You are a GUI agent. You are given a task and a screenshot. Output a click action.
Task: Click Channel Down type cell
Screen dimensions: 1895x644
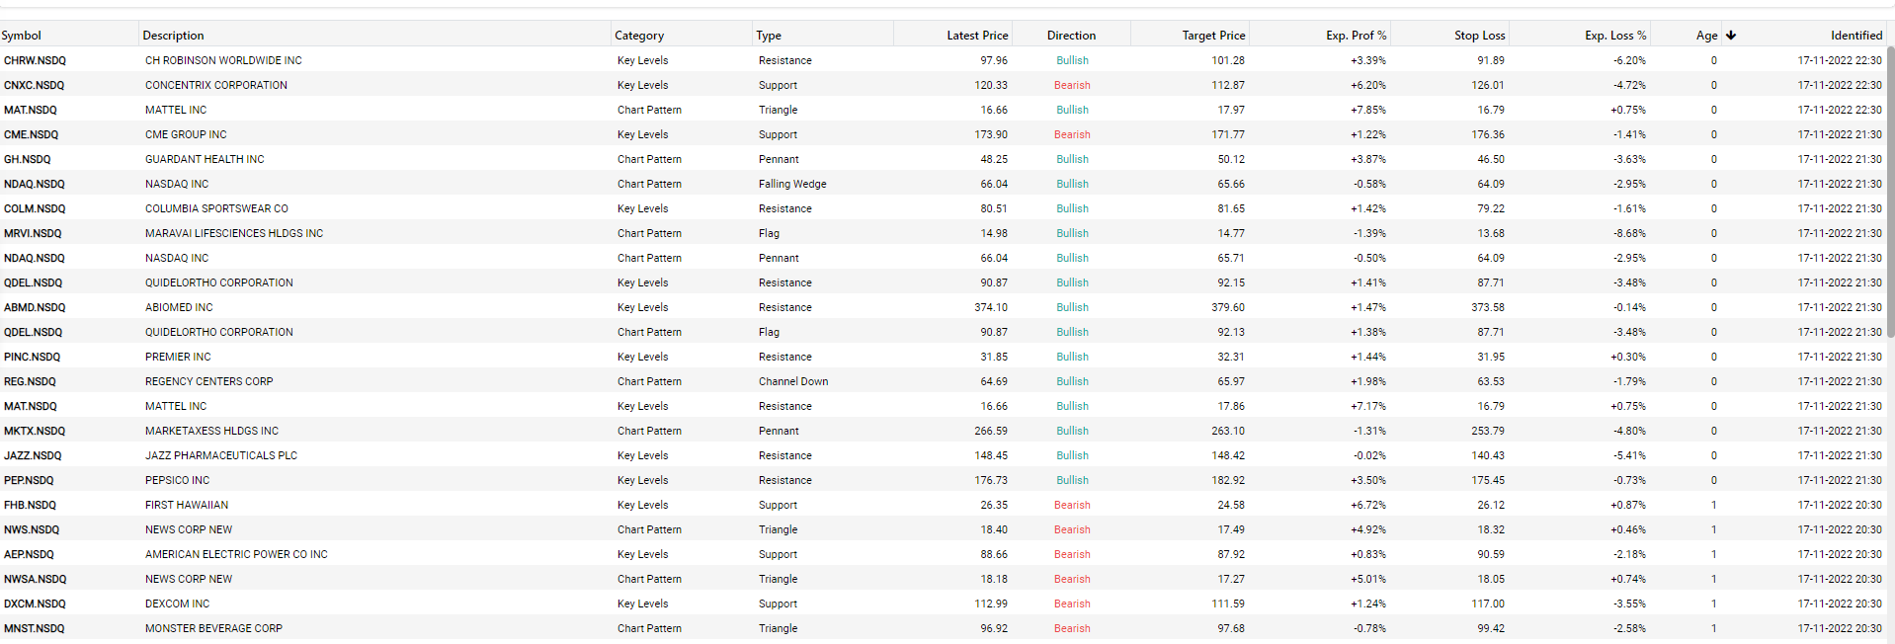(793, 381)
